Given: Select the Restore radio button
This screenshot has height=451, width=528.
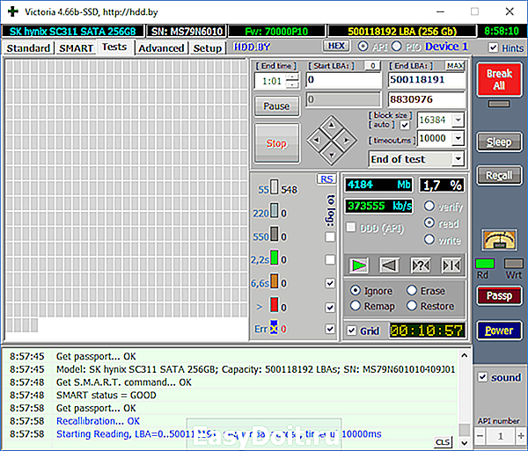Looking at the screenshot, I should (x=412, y=306).
